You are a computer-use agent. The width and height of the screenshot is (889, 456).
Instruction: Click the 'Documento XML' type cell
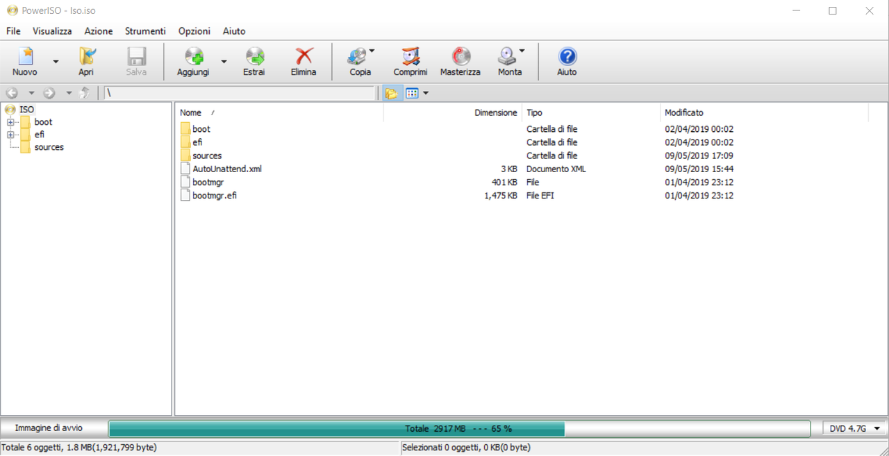(x=556, y=169)
